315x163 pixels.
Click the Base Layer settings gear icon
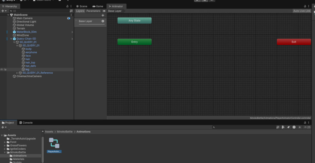click(103, 21)
